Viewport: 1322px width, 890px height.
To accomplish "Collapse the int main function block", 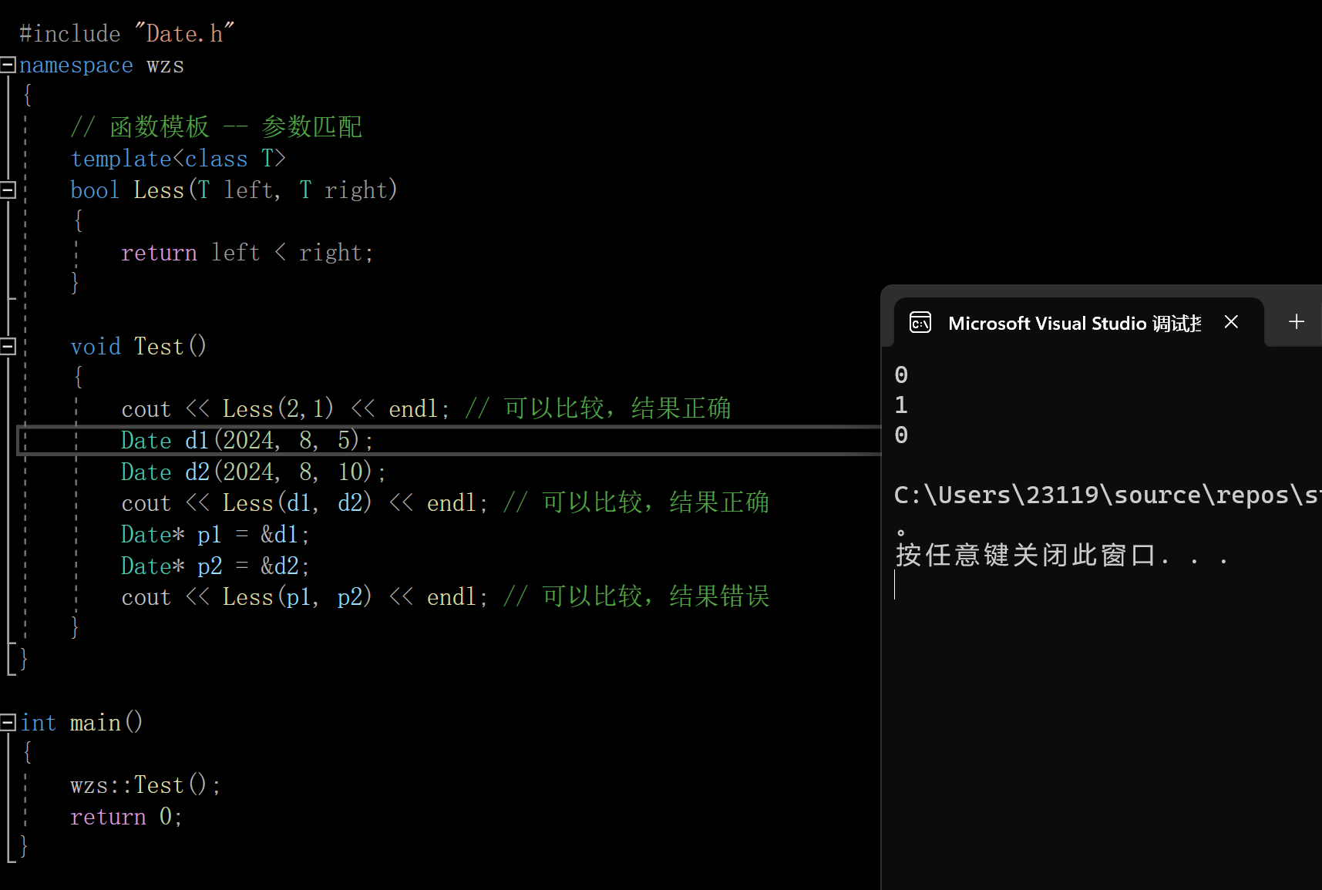I will pos(8,722).
